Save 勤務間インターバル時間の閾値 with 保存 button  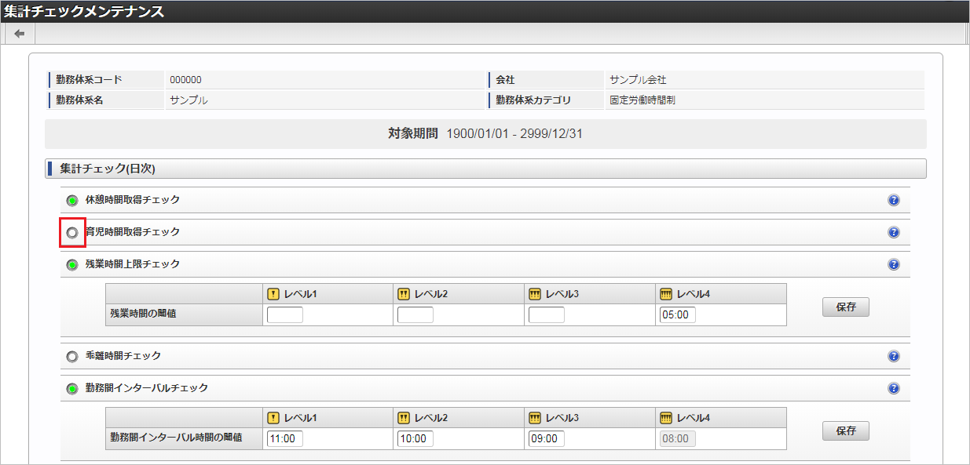[x=846, y=430]
